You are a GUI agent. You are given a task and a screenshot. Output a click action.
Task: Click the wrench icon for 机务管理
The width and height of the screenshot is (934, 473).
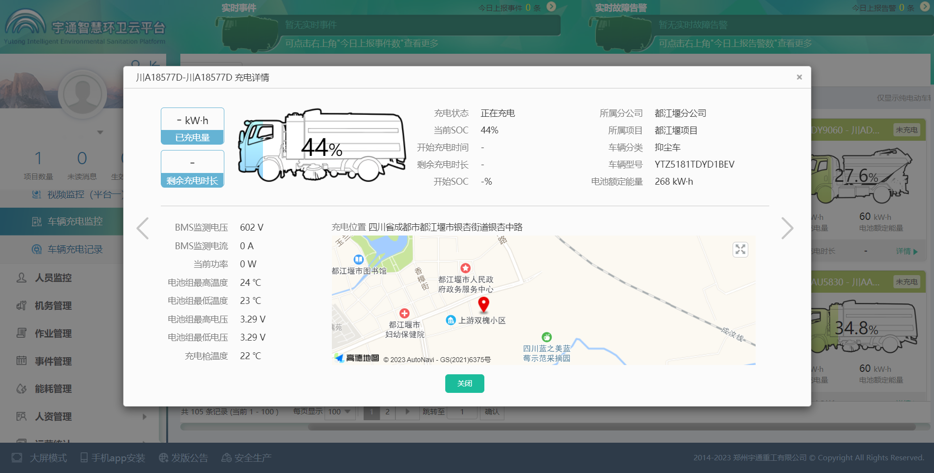(22, 305)
